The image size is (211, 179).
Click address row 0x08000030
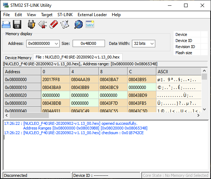click(x=22, y=103)
